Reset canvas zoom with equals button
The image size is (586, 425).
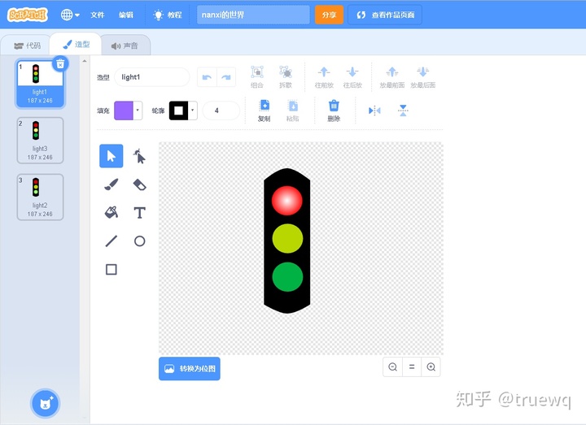[412, 366]
